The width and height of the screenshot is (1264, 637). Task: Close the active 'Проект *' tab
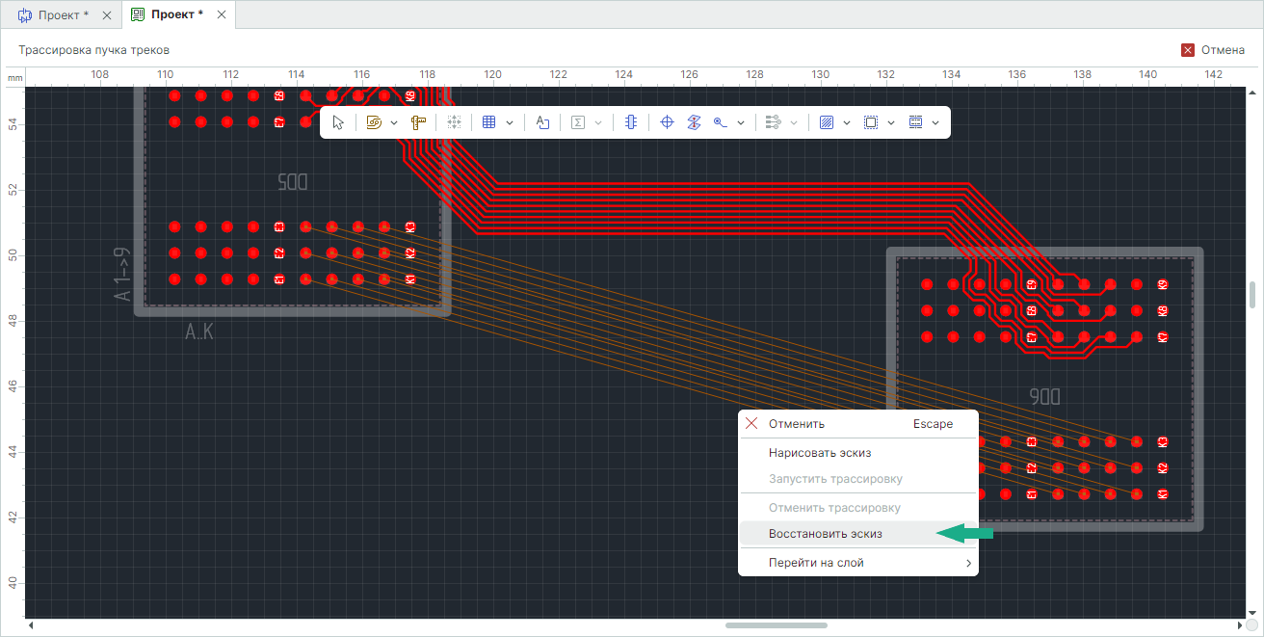pos(223,15)
